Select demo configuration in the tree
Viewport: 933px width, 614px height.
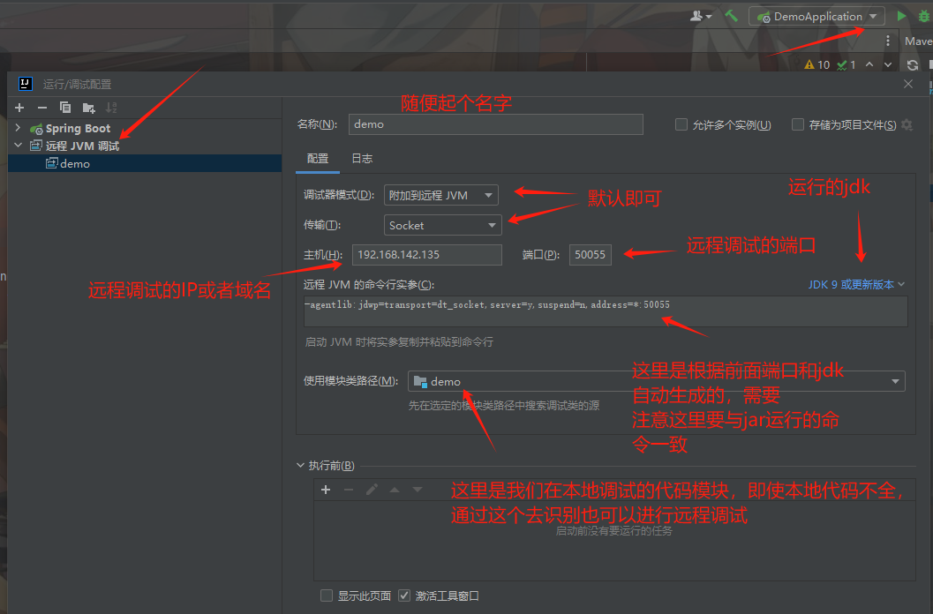145,163
